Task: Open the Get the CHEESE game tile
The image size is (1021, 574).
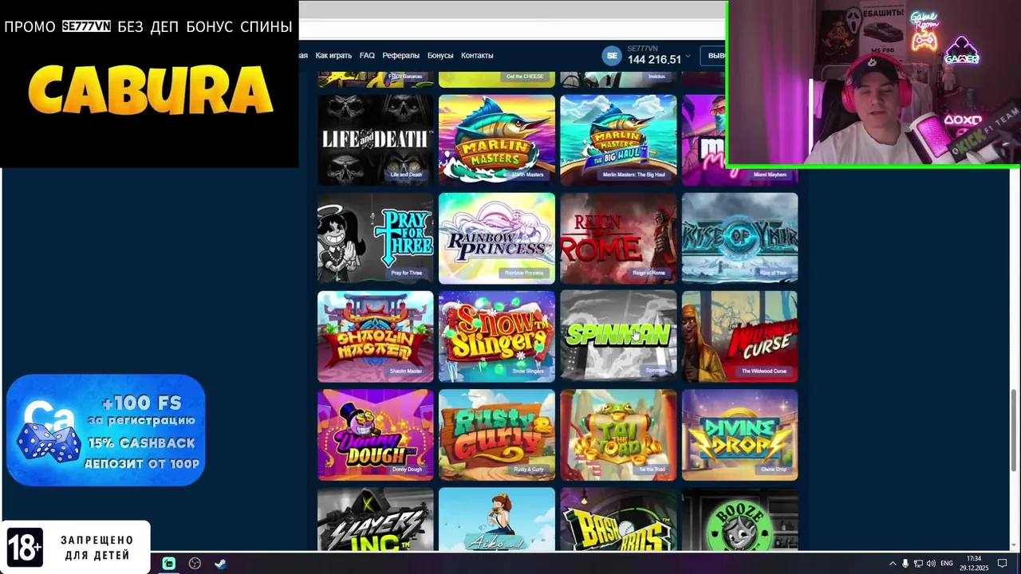Action: pyautogui.click(x=497, y=79)
